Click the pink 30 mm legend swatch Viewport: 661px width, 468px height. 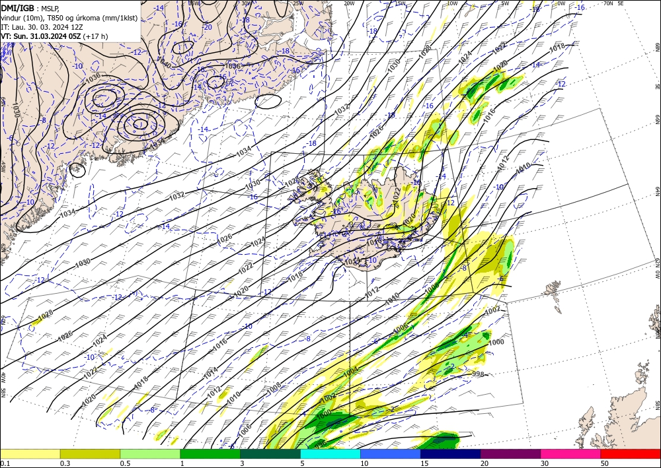(x=571, y=453)
